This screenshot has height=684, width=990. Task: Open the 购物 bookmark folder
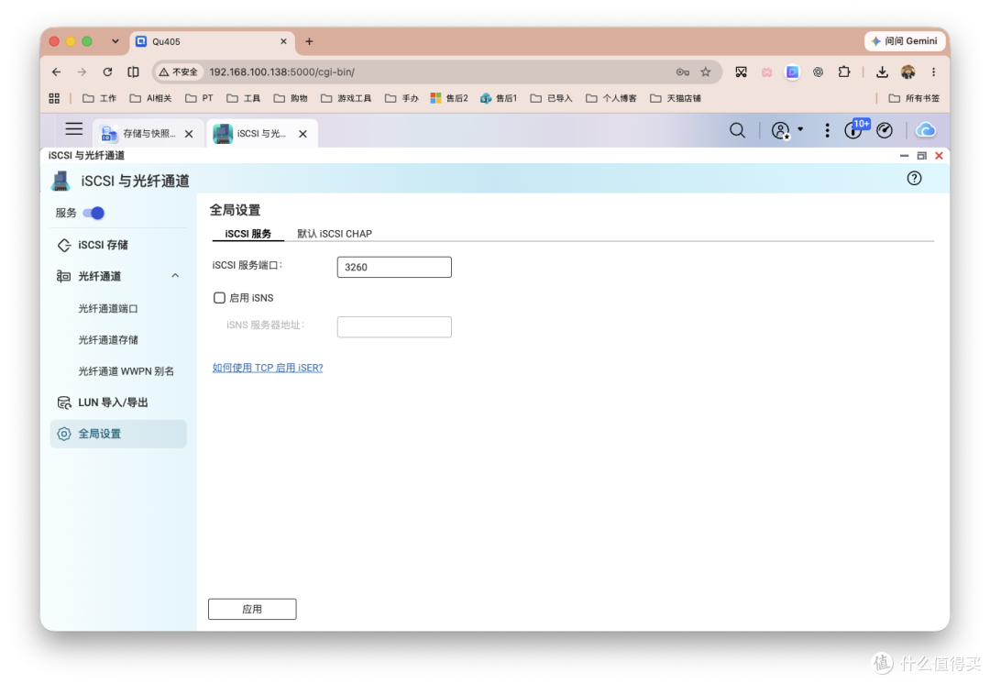(x=291, y=98)
